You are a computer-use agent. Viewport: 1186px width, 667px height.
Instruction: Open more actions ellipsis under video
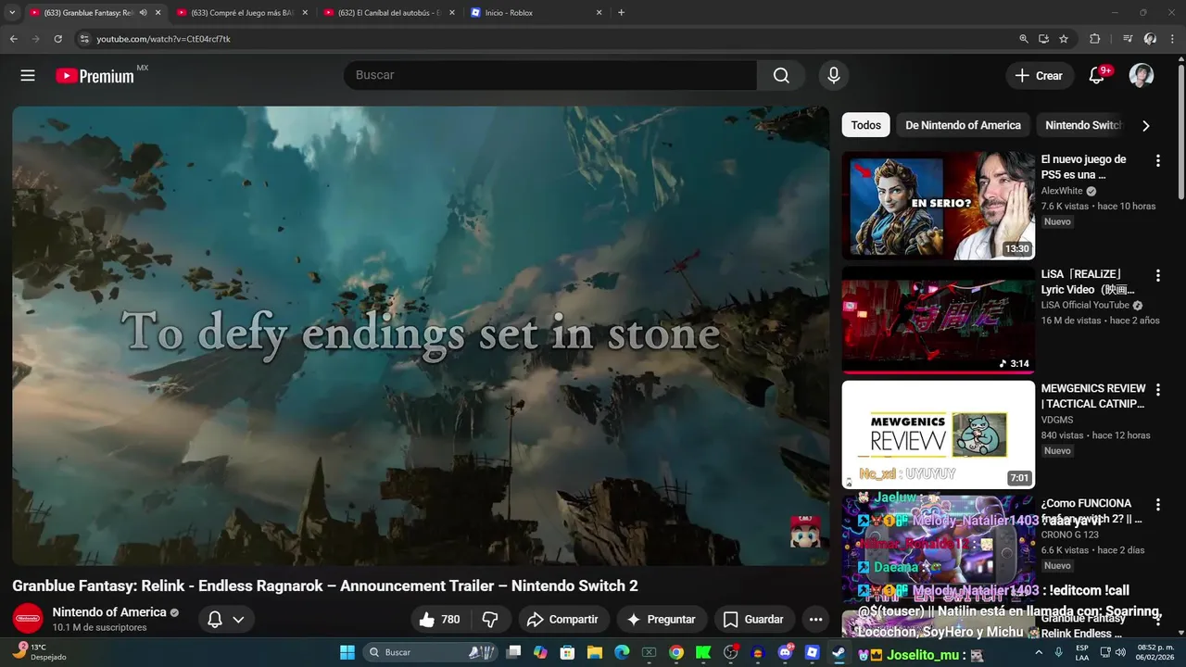pyautogui.click(x=815, y=620)
